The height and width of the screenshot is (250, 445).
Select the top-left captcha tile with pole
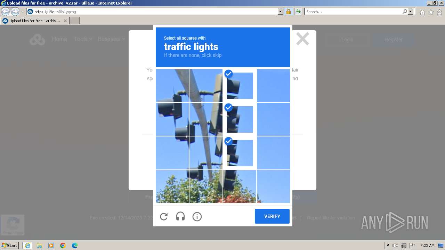pyautogui.click(x=172, y=85)
